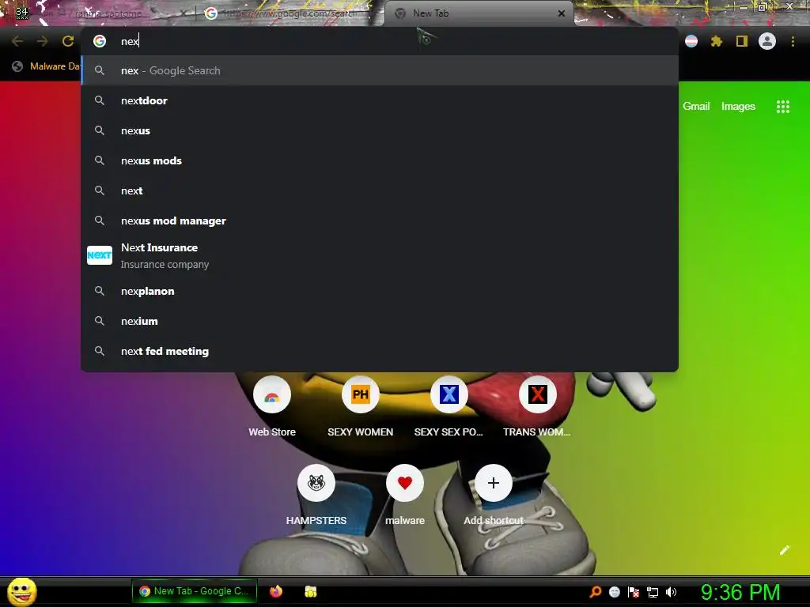Click the Google logo in the address bar
Image resolution: width=810 pixels, height=607 pixels.
tap(100, 41)
